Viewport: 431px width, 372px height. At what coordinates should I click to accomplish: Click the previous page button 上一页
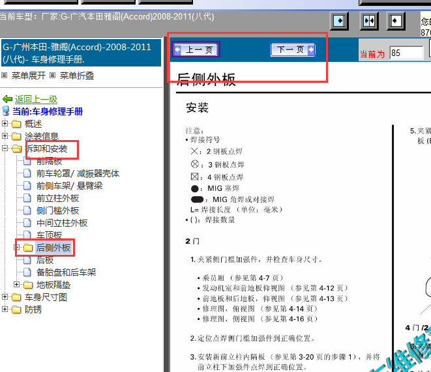pos(196,50)
